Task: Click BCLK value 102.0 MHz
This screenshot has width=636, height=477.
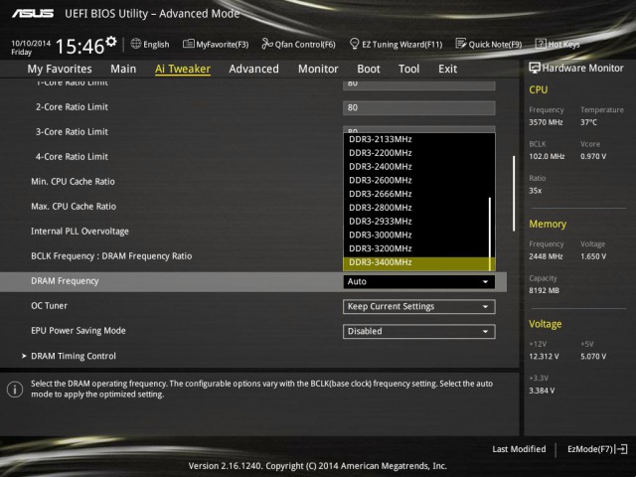Action: 547,156
